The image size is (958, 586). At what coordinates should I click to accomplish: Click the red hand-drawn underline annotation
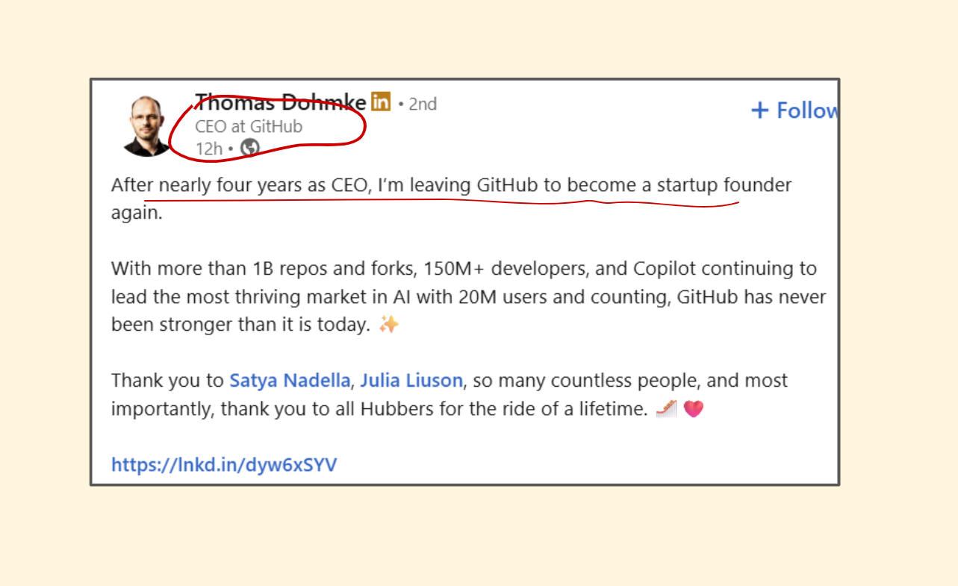[x=448, y=200]
